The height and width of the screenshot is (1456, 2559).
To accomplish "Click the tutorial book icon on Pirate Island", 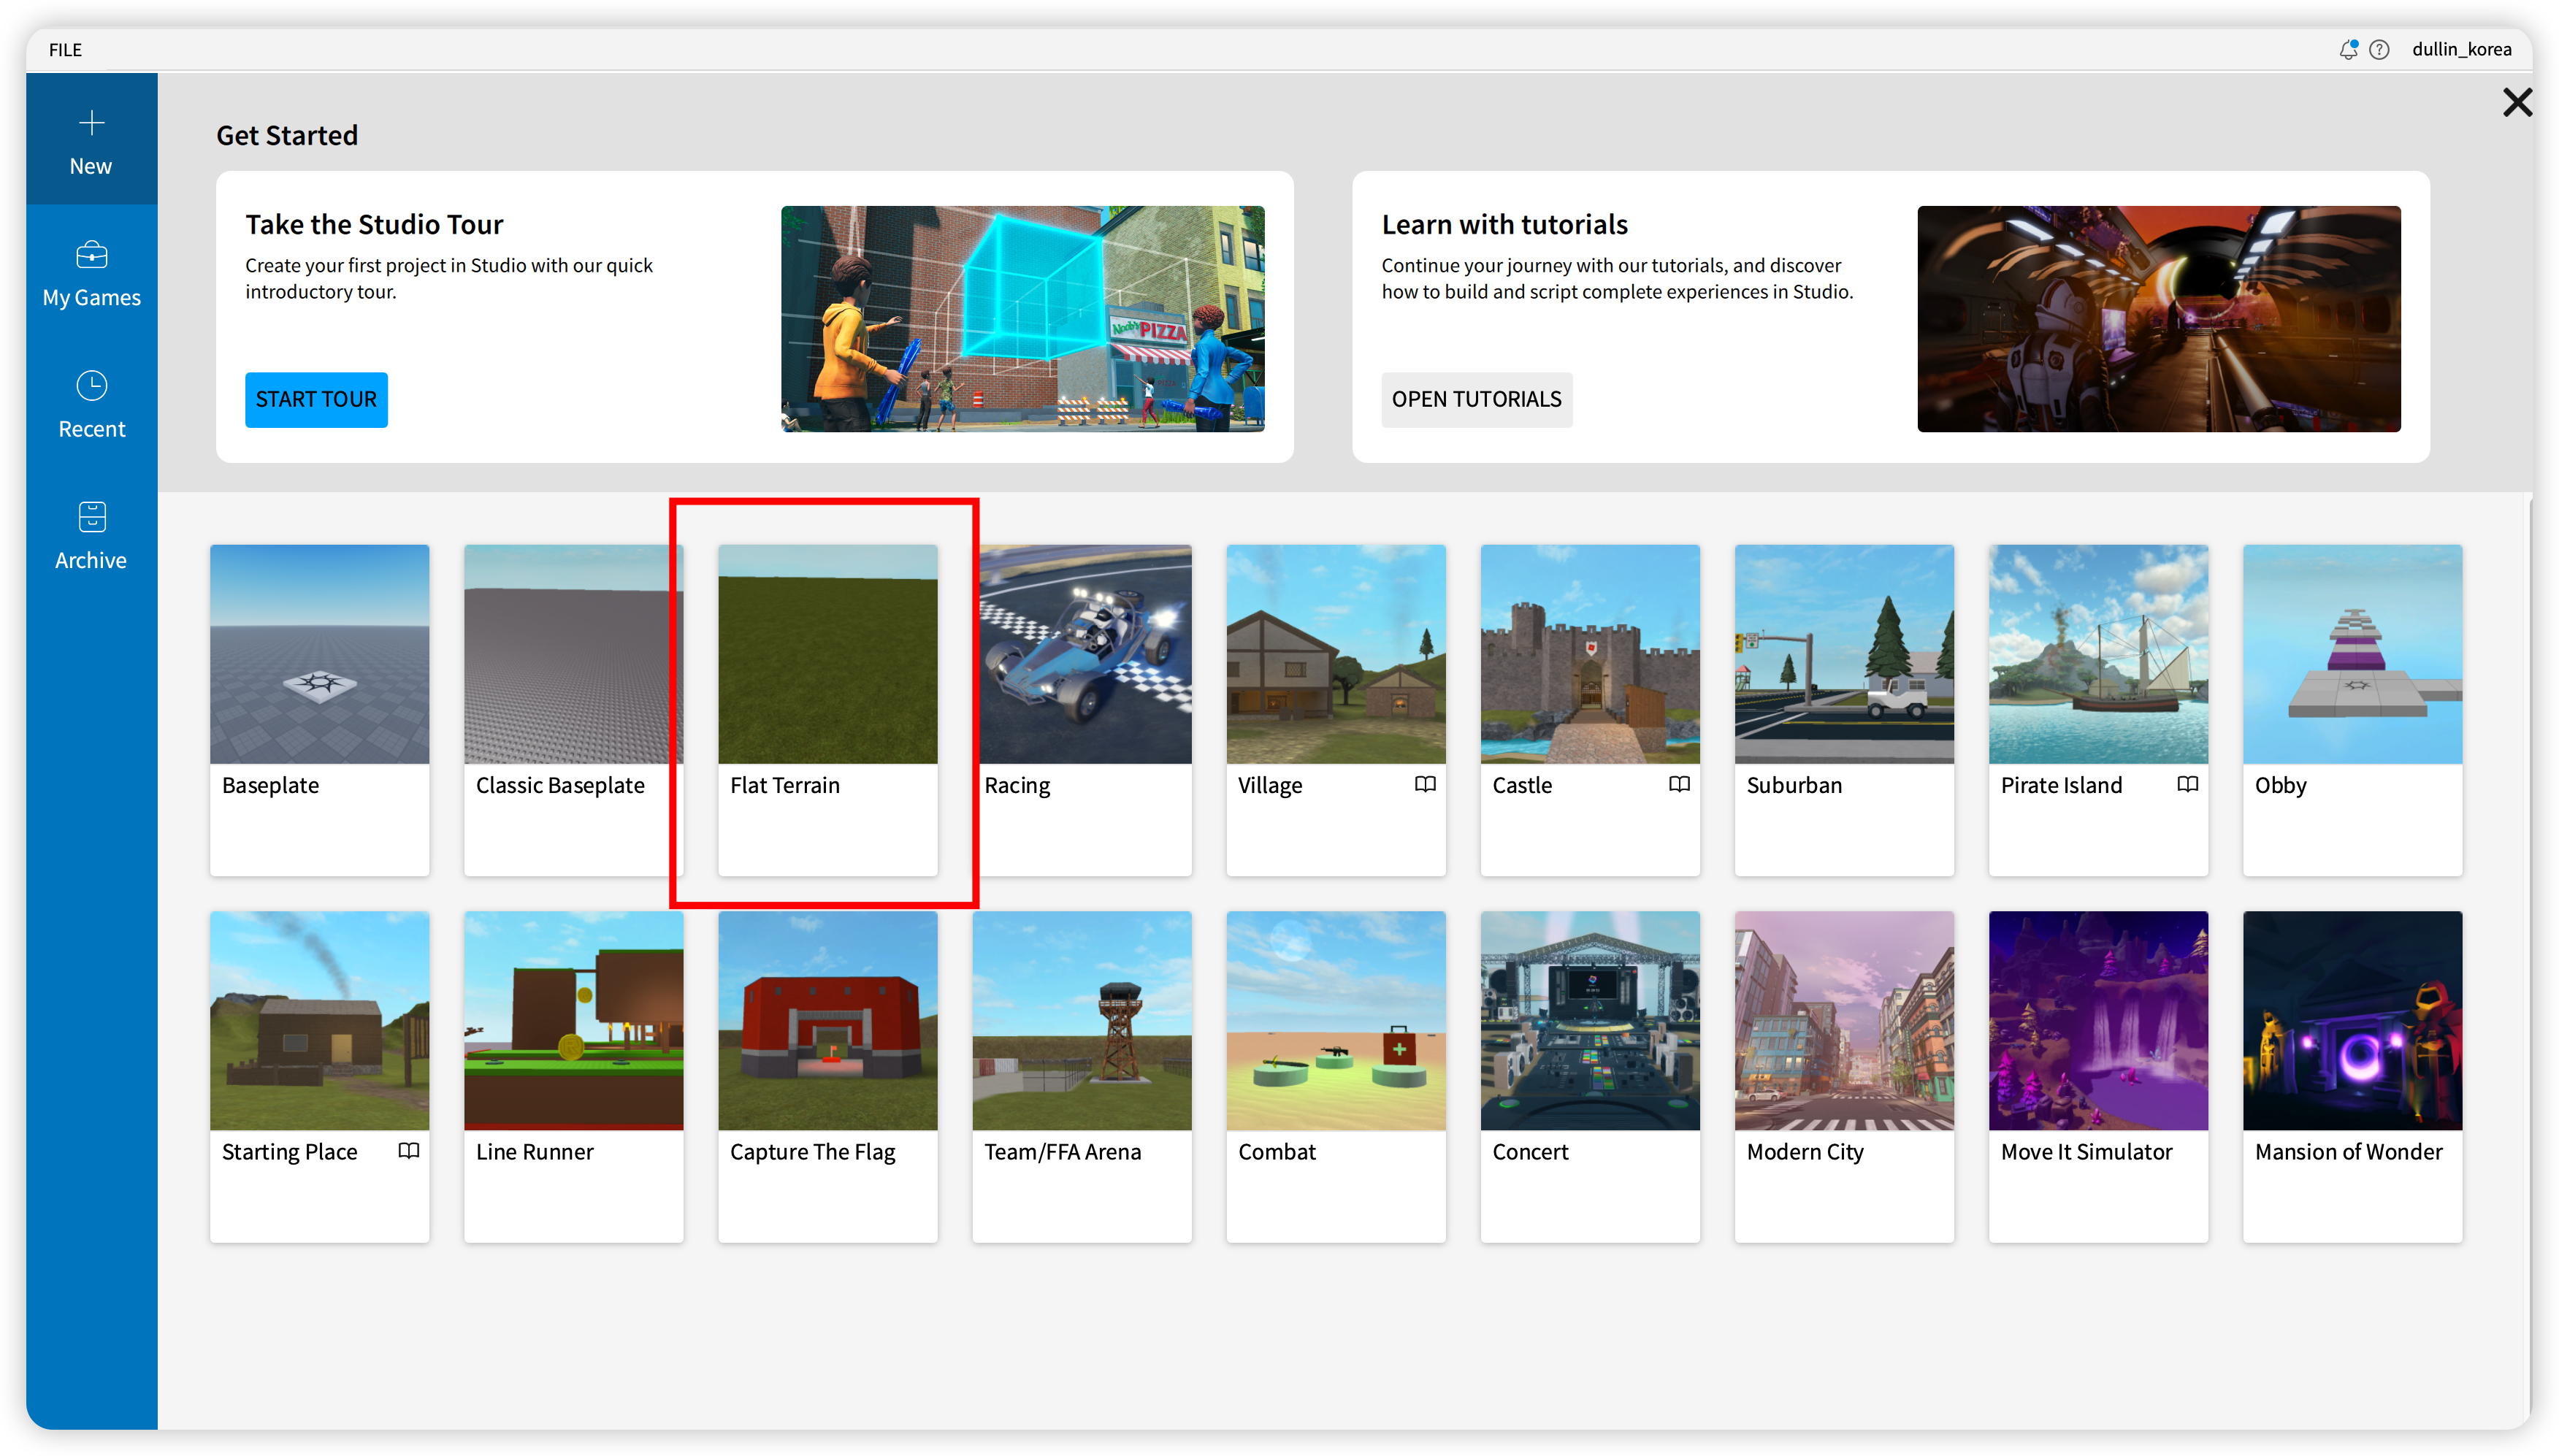I will coord(2187,784).
